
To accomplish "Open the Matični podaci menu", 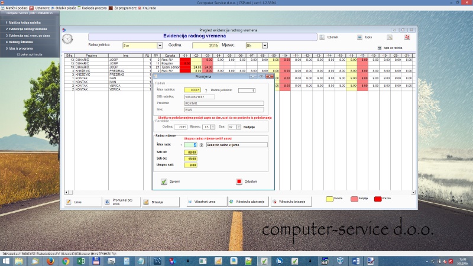I will pos(15,8).
